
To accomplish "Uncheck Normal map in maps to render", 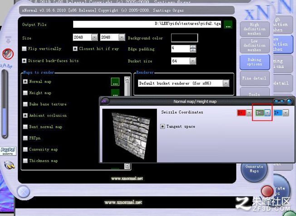I will [25, 81].
